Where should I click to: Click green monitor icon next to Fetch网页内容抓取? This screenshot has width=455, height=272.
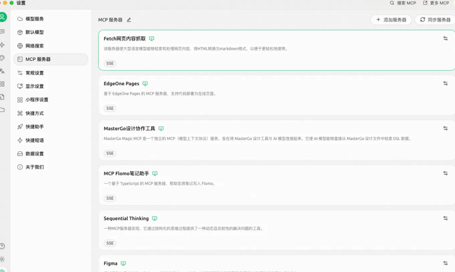click(152, 39)
